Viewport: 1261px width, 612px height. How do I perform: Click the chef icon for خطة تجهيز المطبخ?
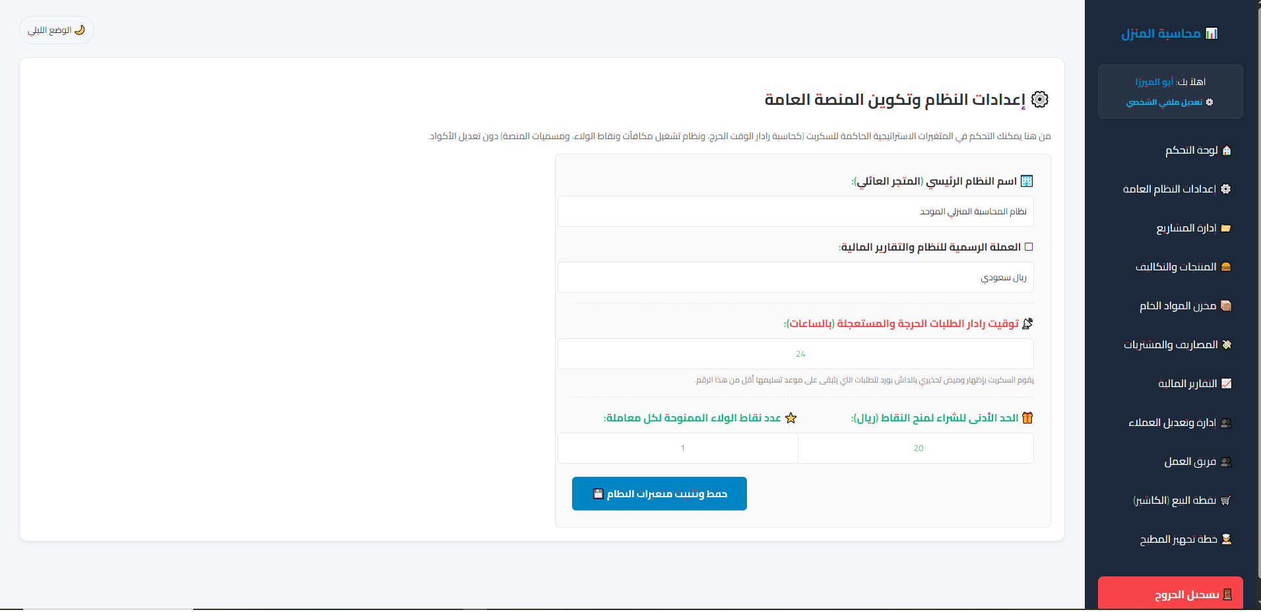pyautogui.click(x=1227, y=539)
